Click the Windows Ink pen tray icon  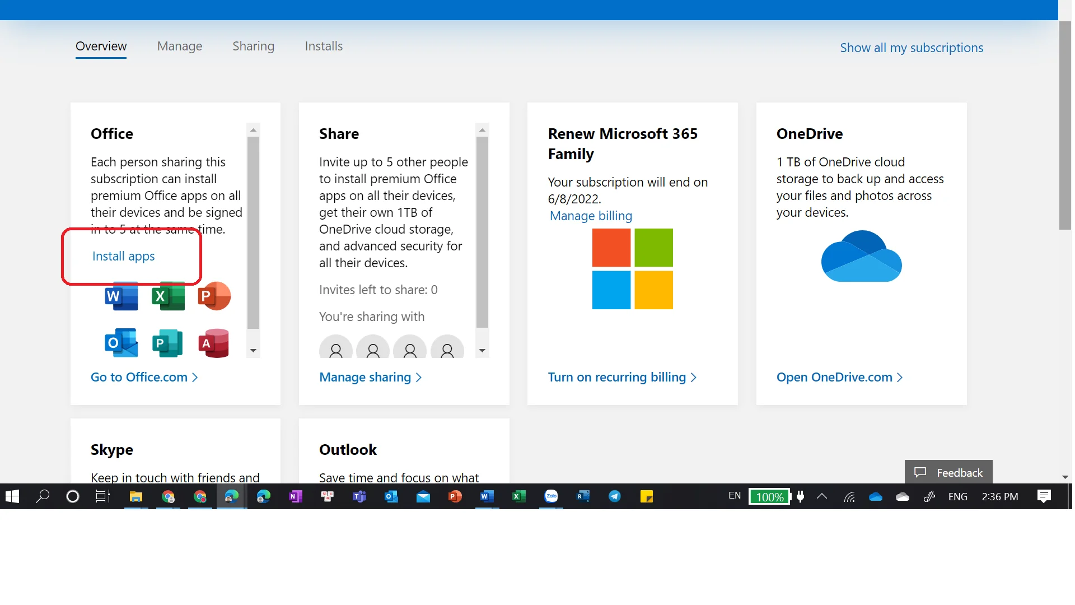(x=929, y=497)
